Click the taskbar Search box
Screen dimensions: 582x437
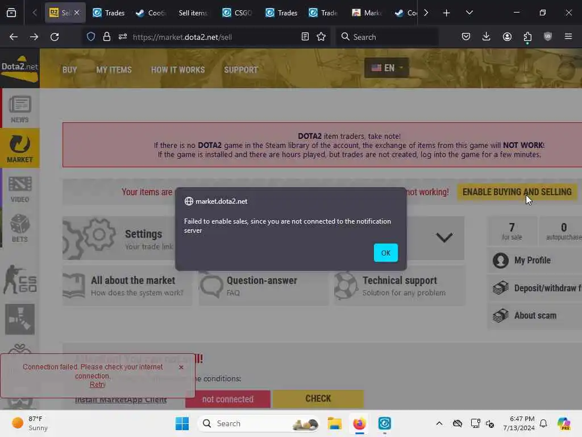coord(259,423)
